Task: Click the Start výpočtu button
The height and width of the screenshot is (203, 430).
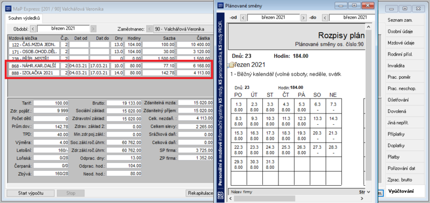Action: pos(31,193)
